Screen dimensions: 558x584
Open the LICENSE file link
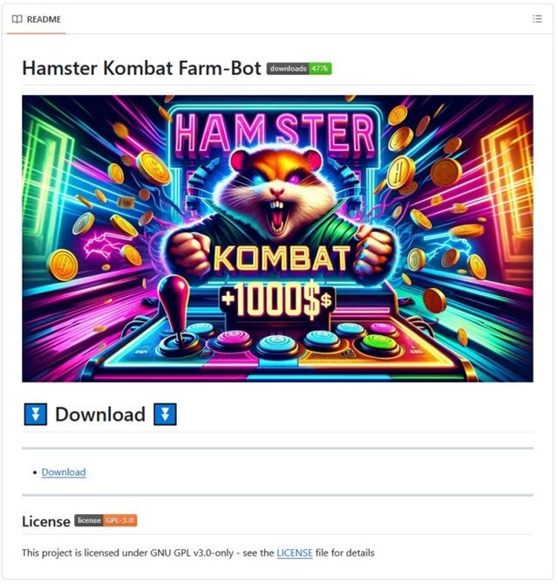point(295,553)
